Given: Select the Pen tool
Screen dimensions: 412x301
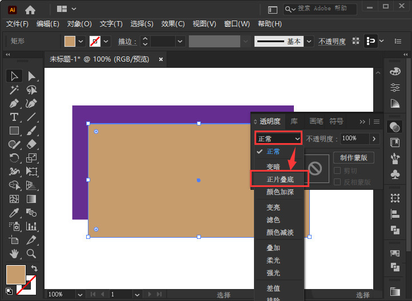Looking at the screenshot, I should click(x=14, y=103).
